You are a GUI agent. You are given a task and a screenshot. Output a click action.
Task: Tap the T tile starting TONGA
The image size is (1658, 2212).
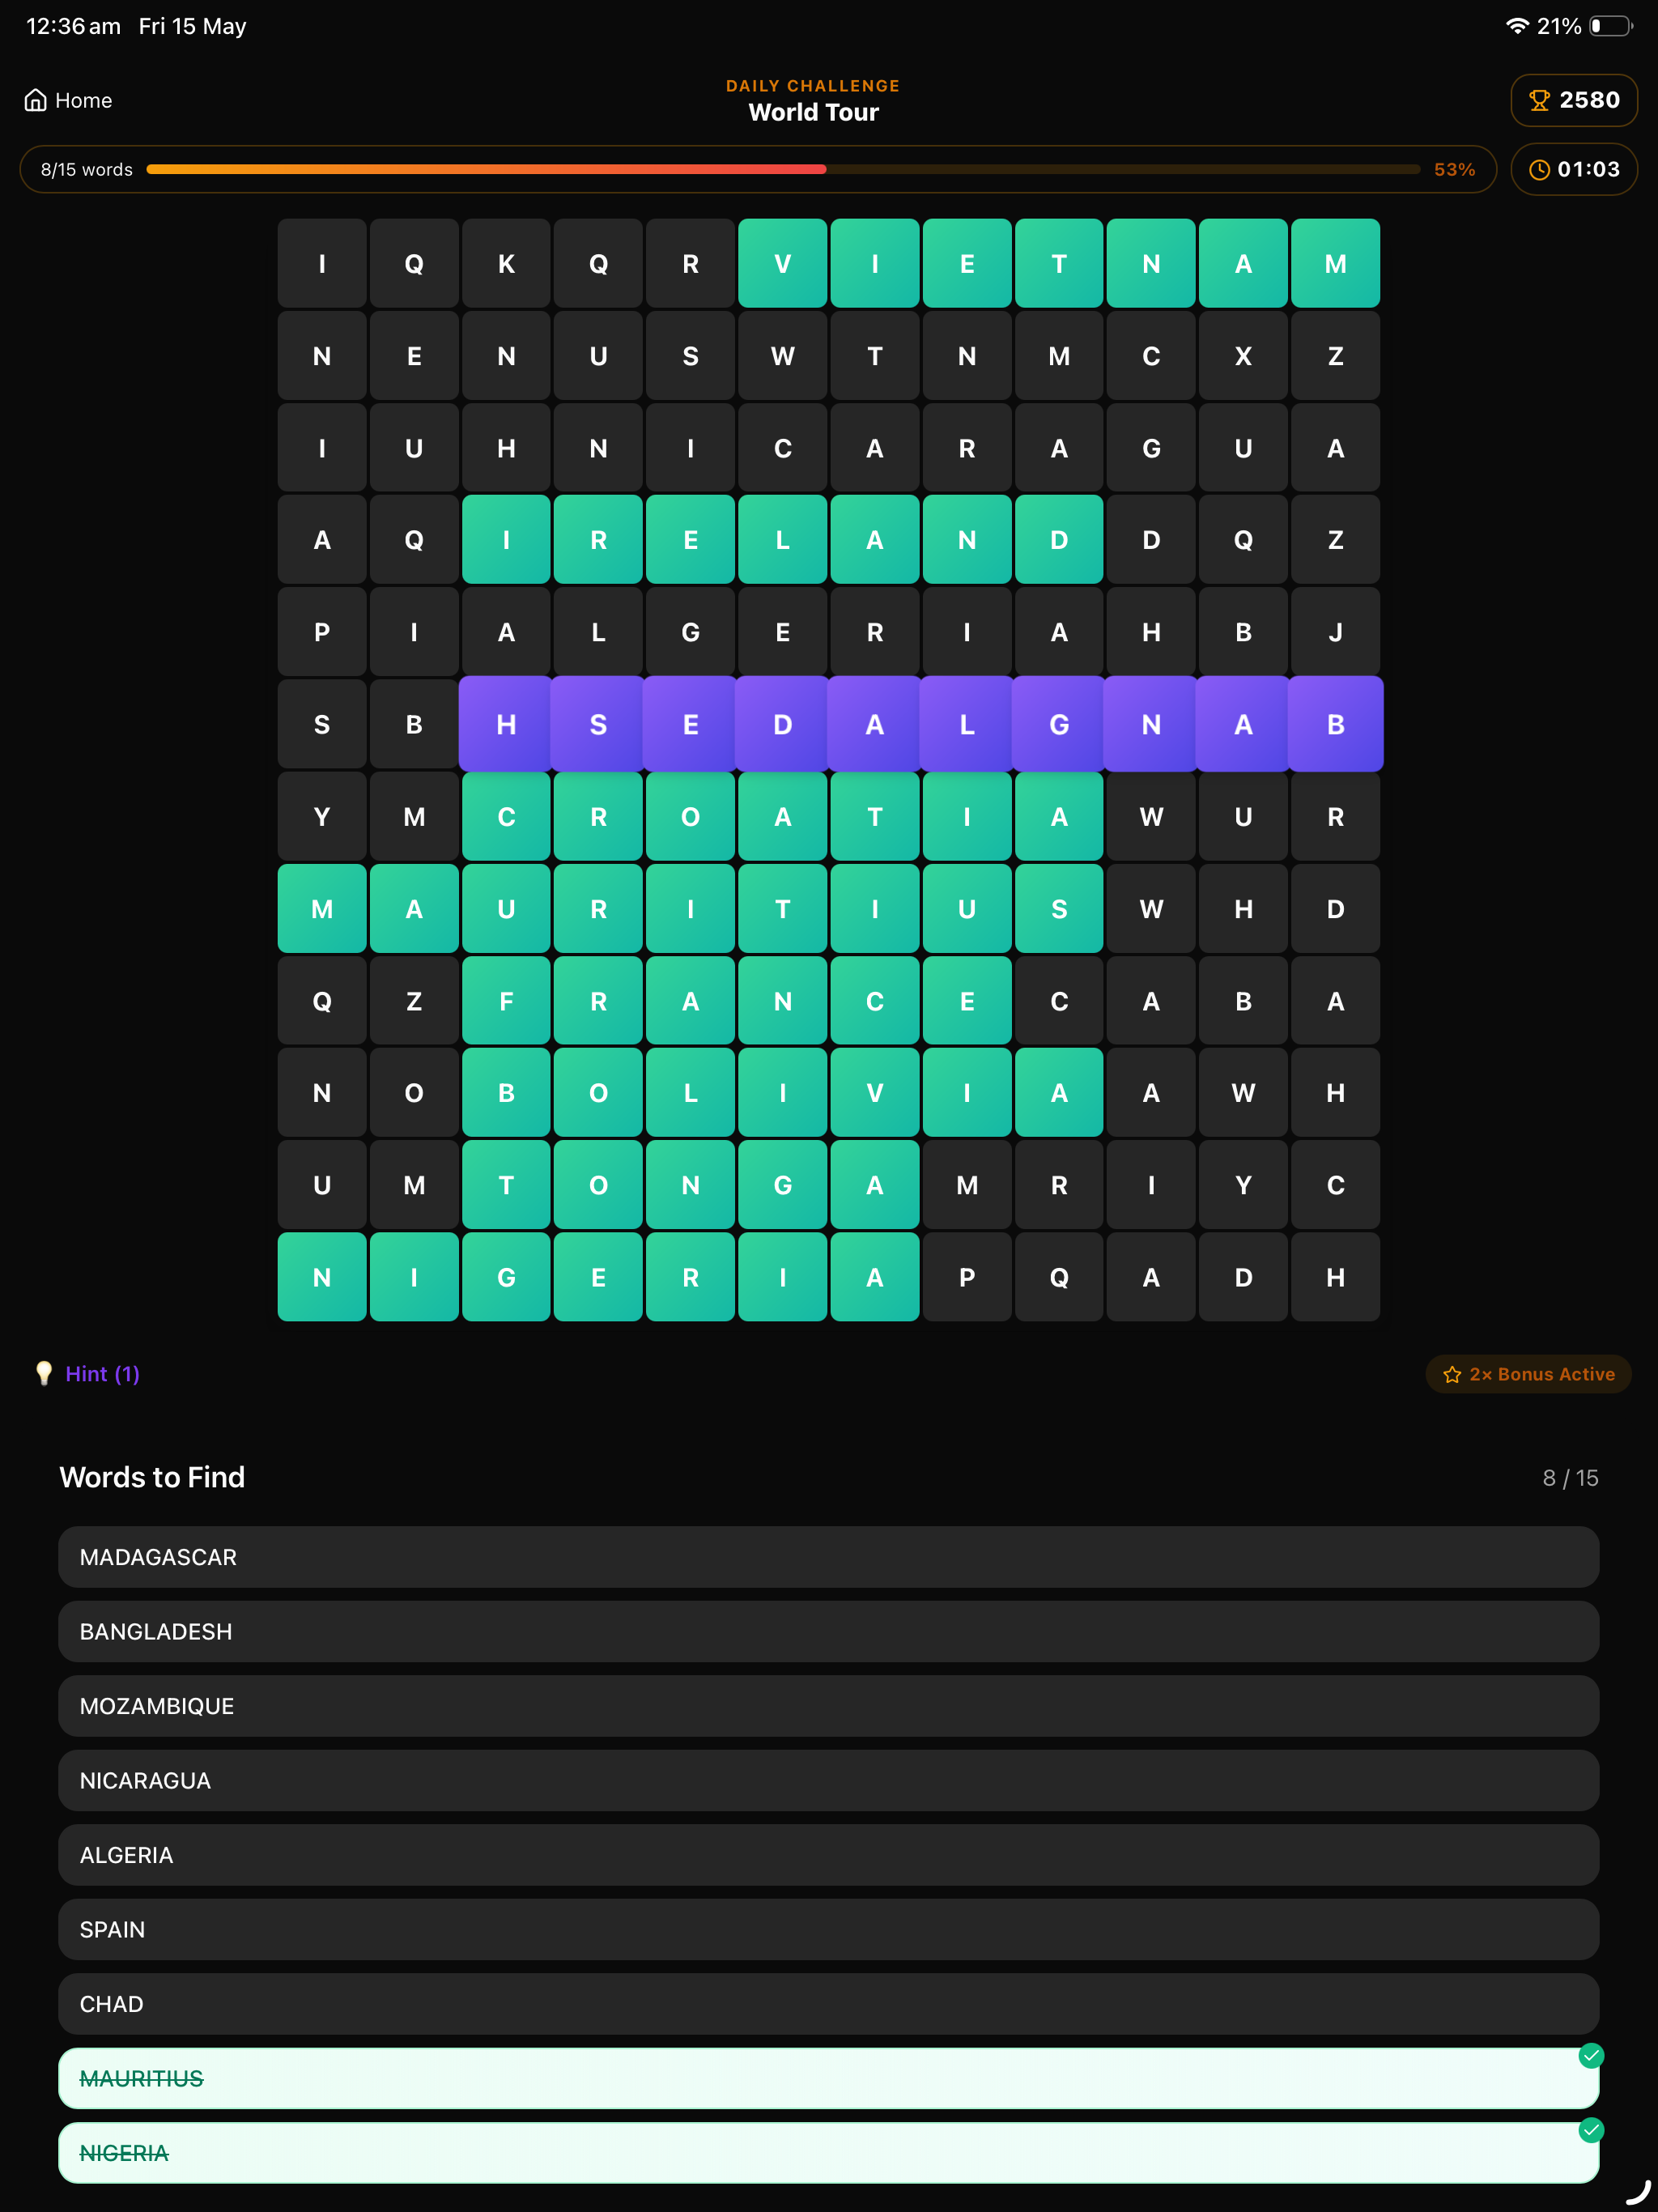click(x=506, y=1185)
